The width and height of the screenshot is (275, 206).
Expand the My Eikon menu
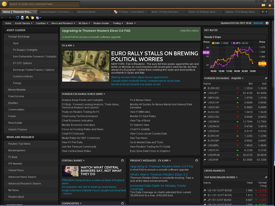[84, 23]
